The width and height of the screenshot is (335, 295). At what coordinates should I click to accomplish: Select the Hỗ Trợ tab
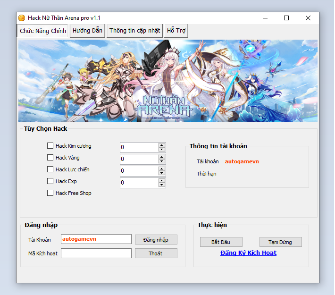click(x=176, y=31)
